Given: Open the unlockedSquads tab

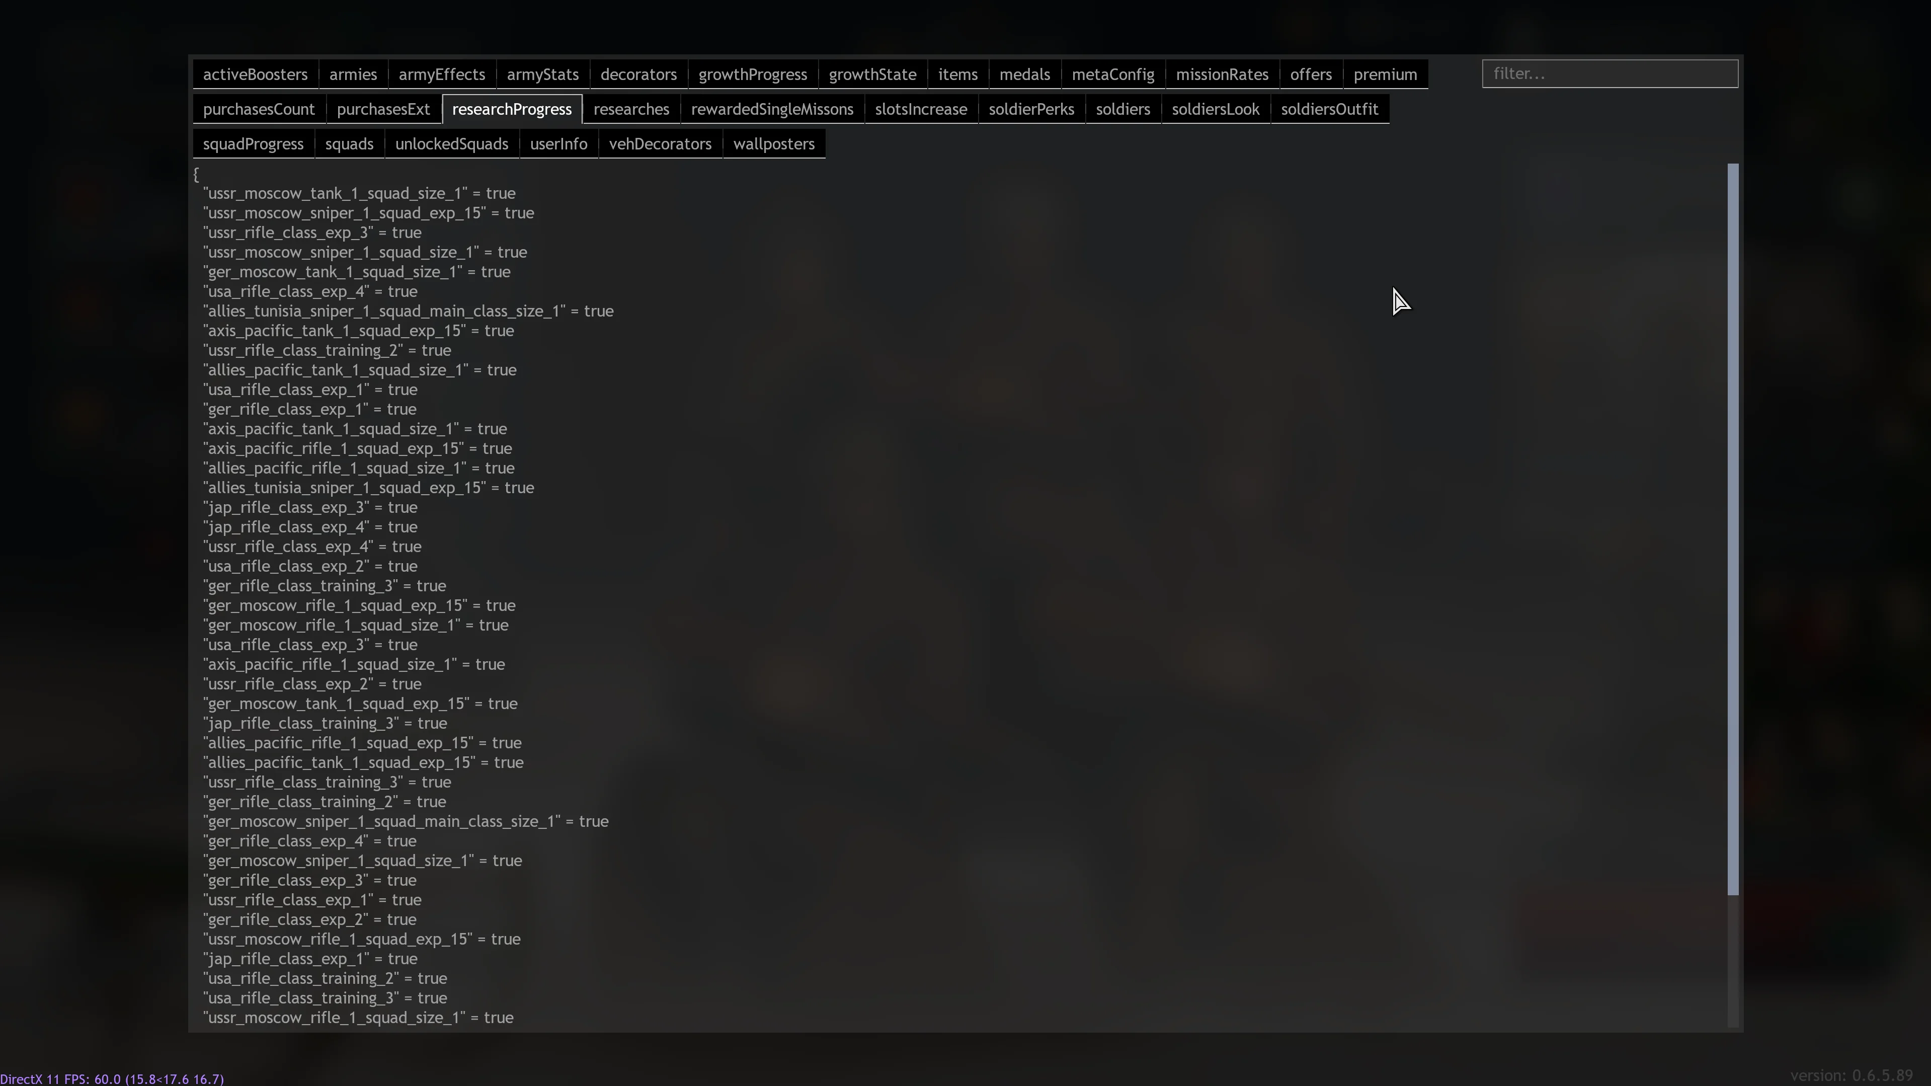Looking at the screenshot, I should click(x=451, y=144).
